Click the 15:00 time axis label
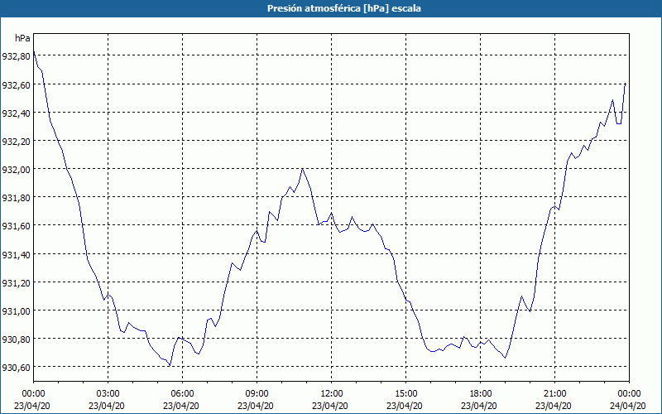The width and height of the screenshot is (662, 414). 405,394
